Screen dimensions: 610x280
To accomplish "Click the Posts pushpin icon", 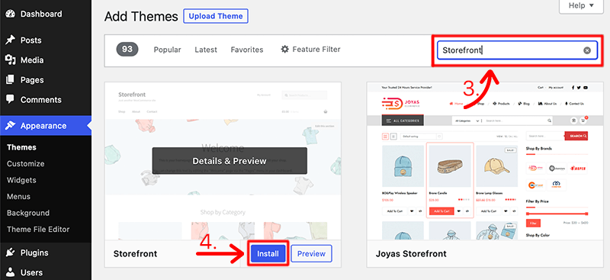I will (11, 40).
